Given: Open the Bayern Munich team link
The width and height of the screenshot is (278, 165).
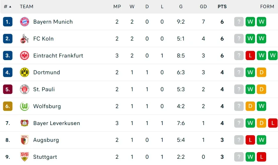Looking at the screenshot, I should [53, 22].
